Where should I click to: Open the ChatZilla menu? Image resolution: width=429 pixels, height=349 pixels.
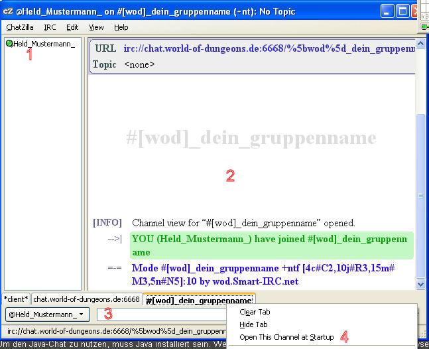tap(21, 27)
